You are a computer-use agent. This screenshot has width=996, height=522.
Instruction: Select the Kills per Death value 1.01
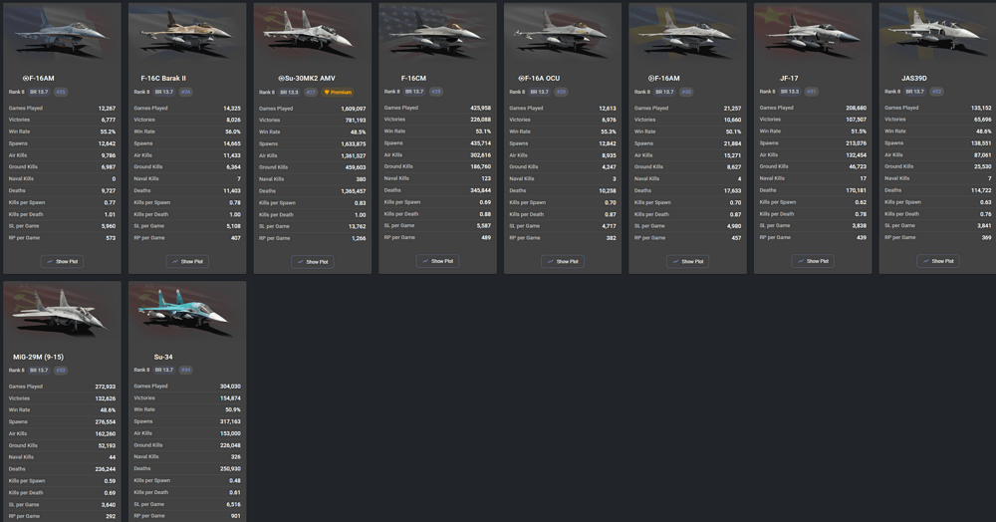tap(110, 214)
